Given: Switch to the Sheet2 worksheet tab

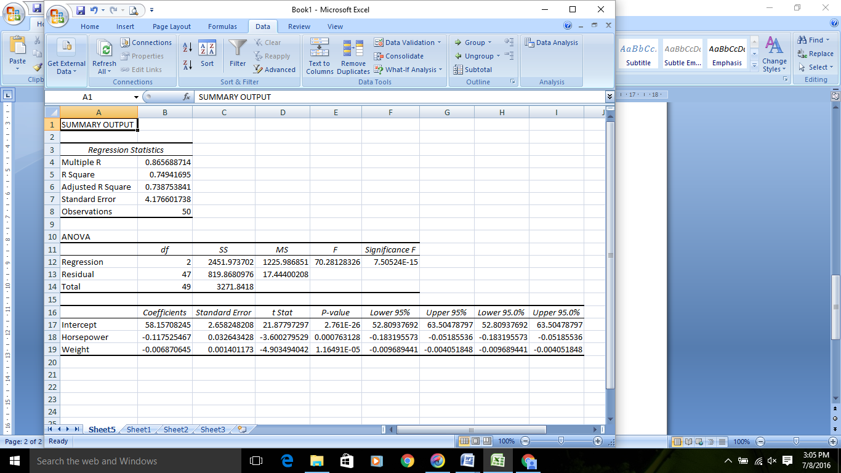Looking at the screenshot, I should (x=175, y=429).
